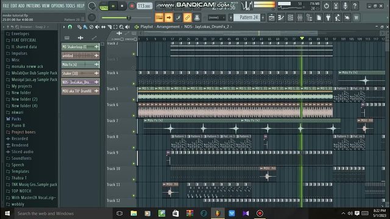
Task: Click the red Record button
Action: click(x=132, y=6)
